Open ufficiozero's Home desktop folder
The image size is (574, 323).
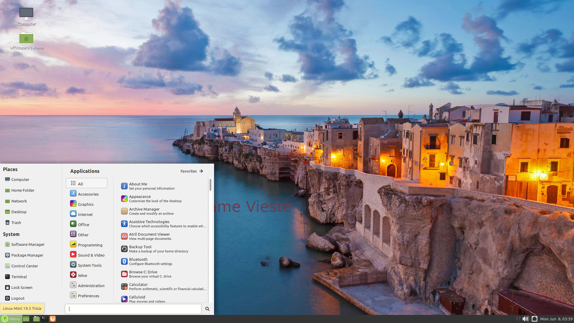(27, 41)
